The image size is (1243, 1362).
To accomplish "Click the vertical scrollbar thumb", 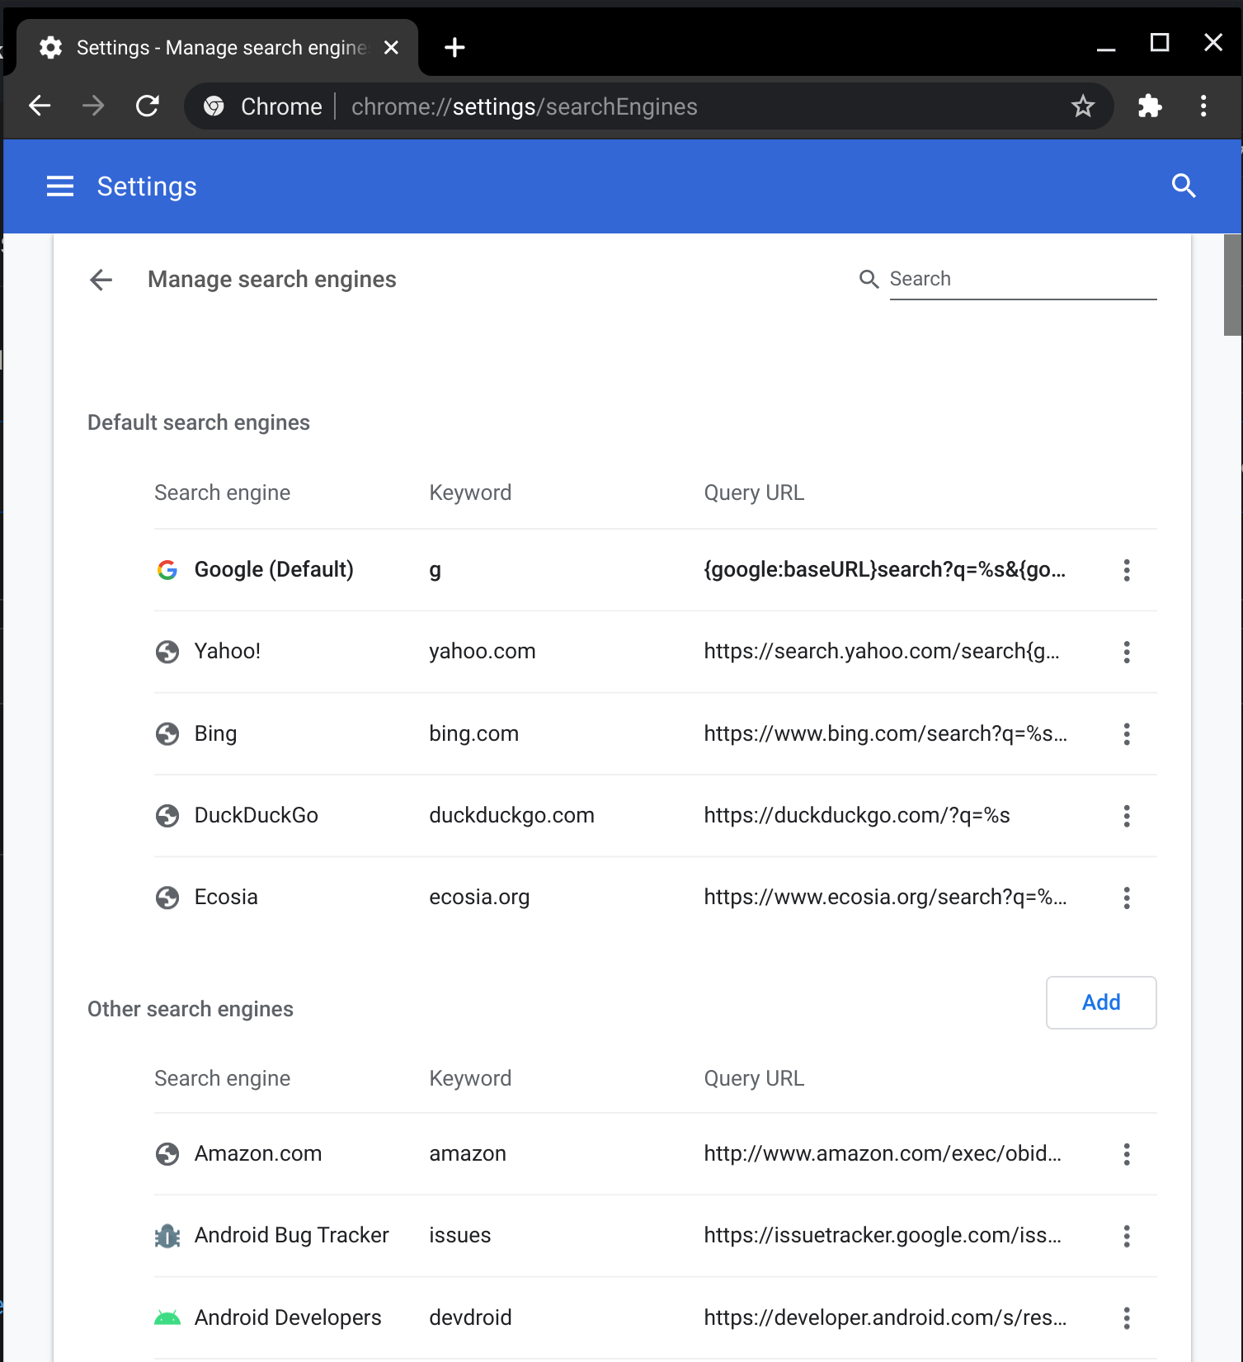I will [1232, 285].
